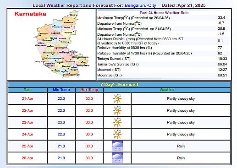Click the Rain description for 25-Apr
The image size is (237, 168).
[x=181, y=146]
